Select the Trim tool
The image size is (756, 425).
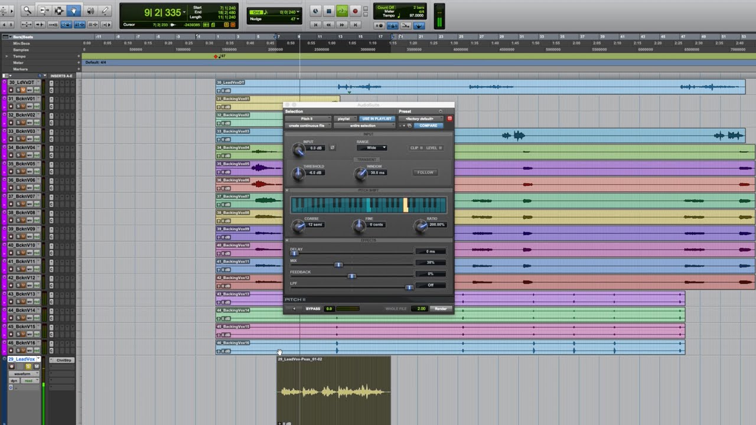click(x=44, y=11)
